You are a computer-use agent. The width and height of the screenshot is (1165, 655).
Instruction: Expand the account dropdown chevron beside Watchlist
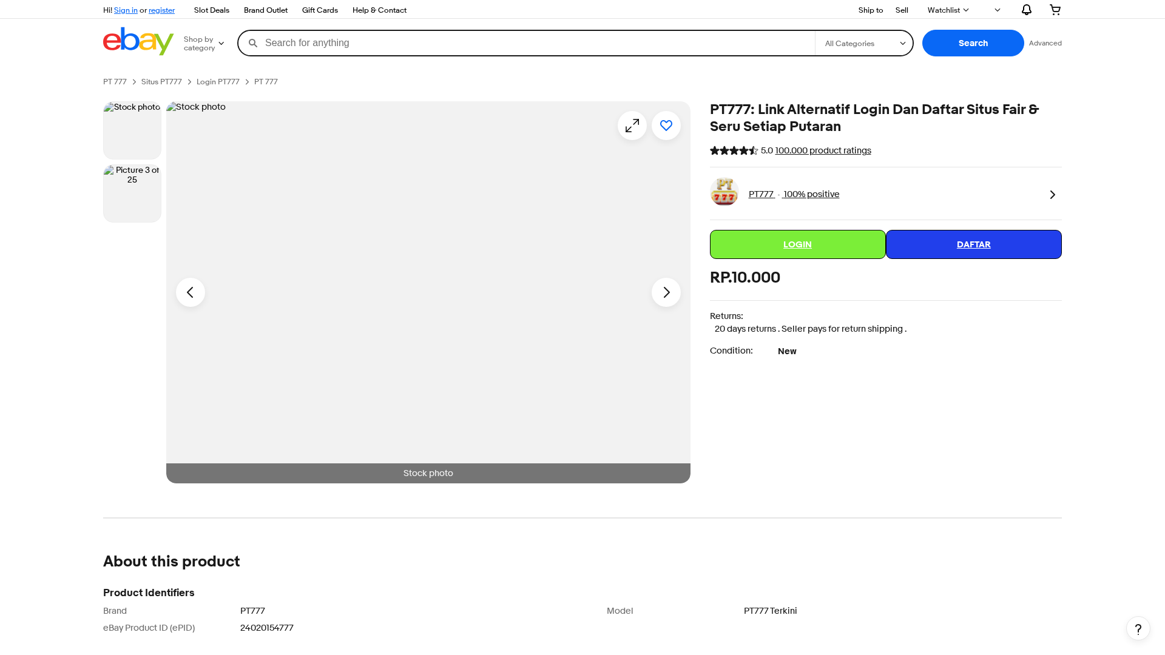click(997, 10)
